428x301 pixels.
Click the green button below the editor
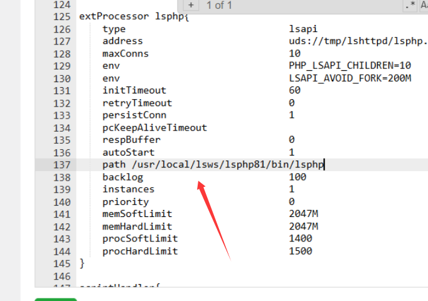56,299
